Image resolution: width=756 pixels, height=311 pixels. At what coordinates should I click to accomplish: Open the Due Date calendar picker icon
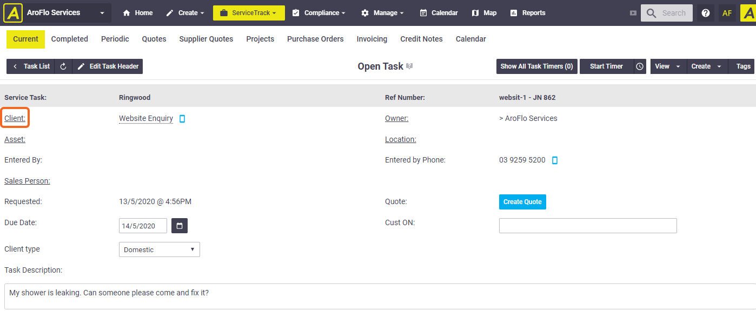[x=180, y=226]
